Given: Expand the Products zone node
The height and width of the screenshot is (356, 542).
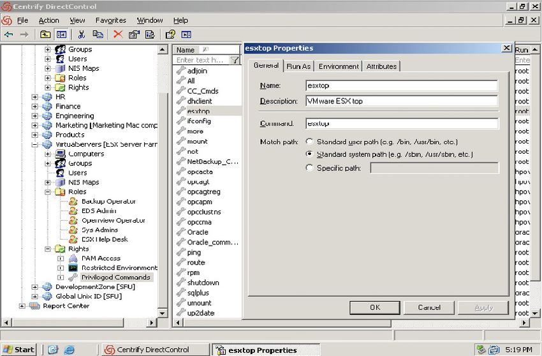Looking at the screenshot, I should click(x=34, y=135).
